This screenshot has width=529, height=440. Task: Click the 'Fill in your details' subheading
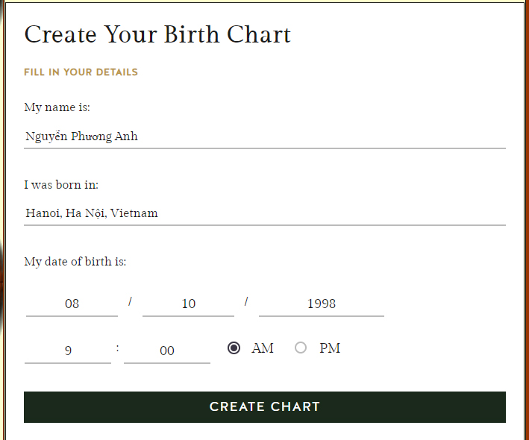[81, 72]
